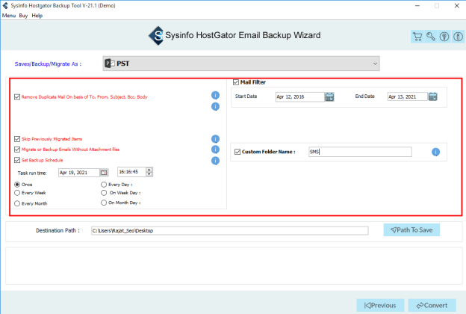466x314 pixels.
Task: Select On Week Day schedule option
Action: [x=104, y=193]
